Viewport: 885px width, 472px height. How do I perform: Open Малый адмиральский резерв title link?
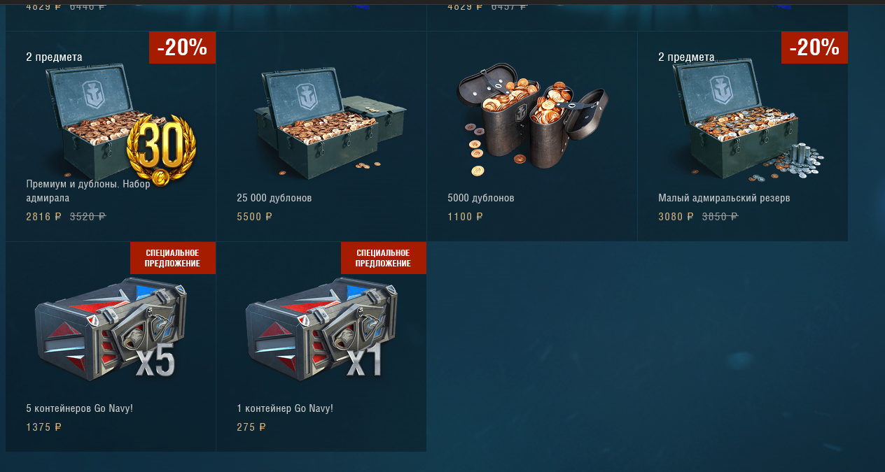pyautogui.click(x=724, y=198)
